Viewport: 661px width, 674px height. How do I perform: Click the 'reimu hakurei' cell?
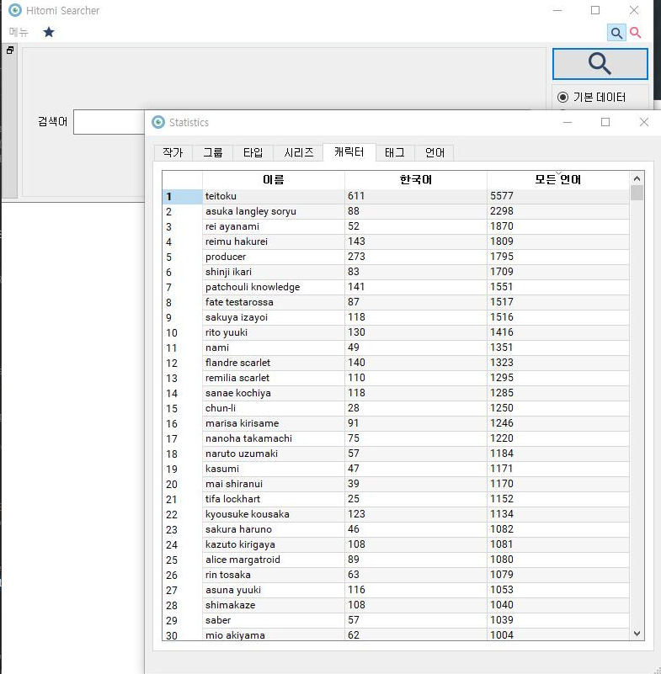(274, 241)
